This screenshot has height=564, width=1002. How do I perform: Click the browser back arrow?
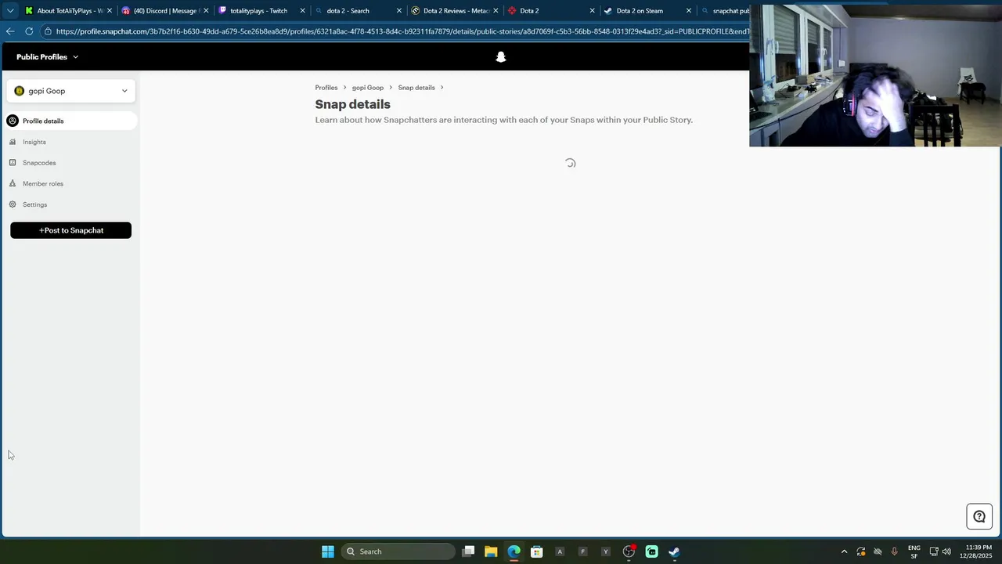tap(10, 31)
